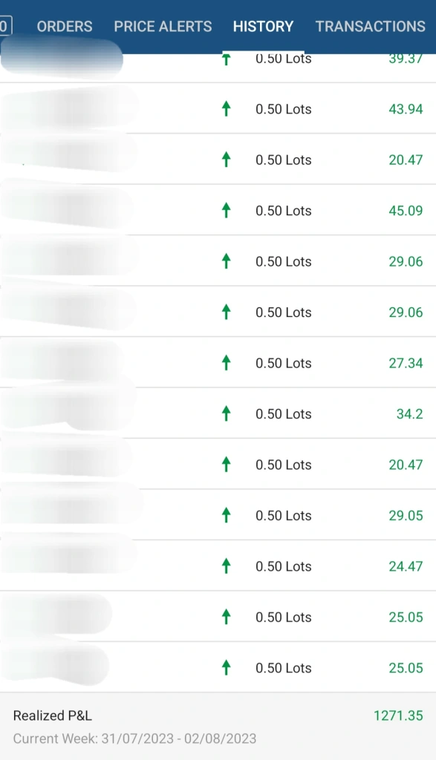Open the trade with 45.09 profit
This screenshot has height=760, width=436.
click(218, 210)
